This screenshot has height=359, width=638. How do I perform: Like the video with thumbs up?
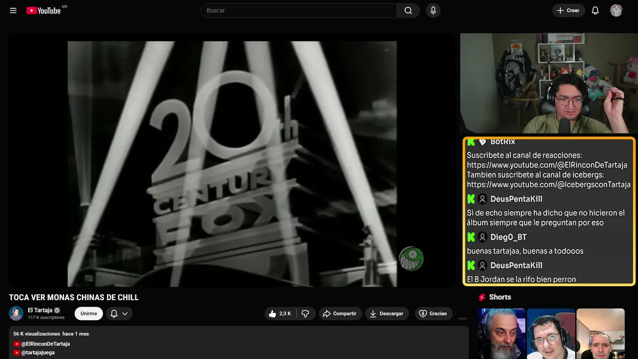[280, 314]
